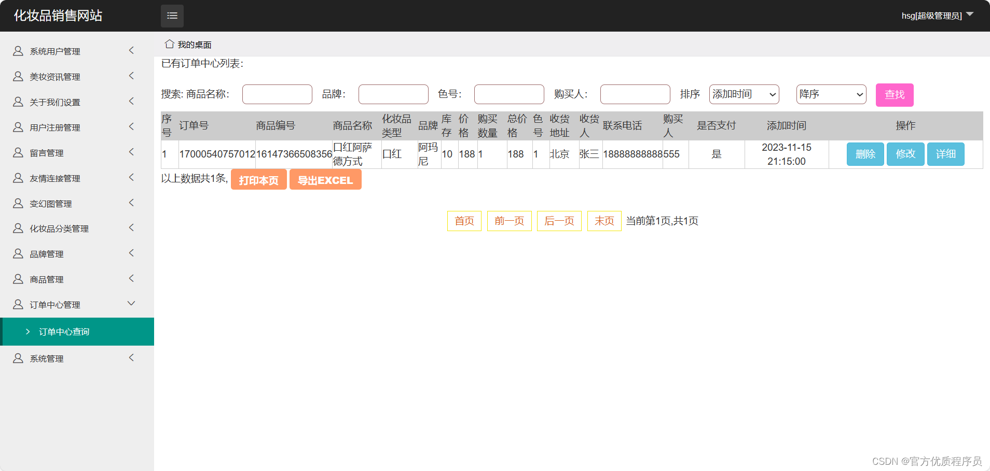This screenshot has width=990, height=471.
Task: Focus the 色号 search field
Action: coord(509,94)
